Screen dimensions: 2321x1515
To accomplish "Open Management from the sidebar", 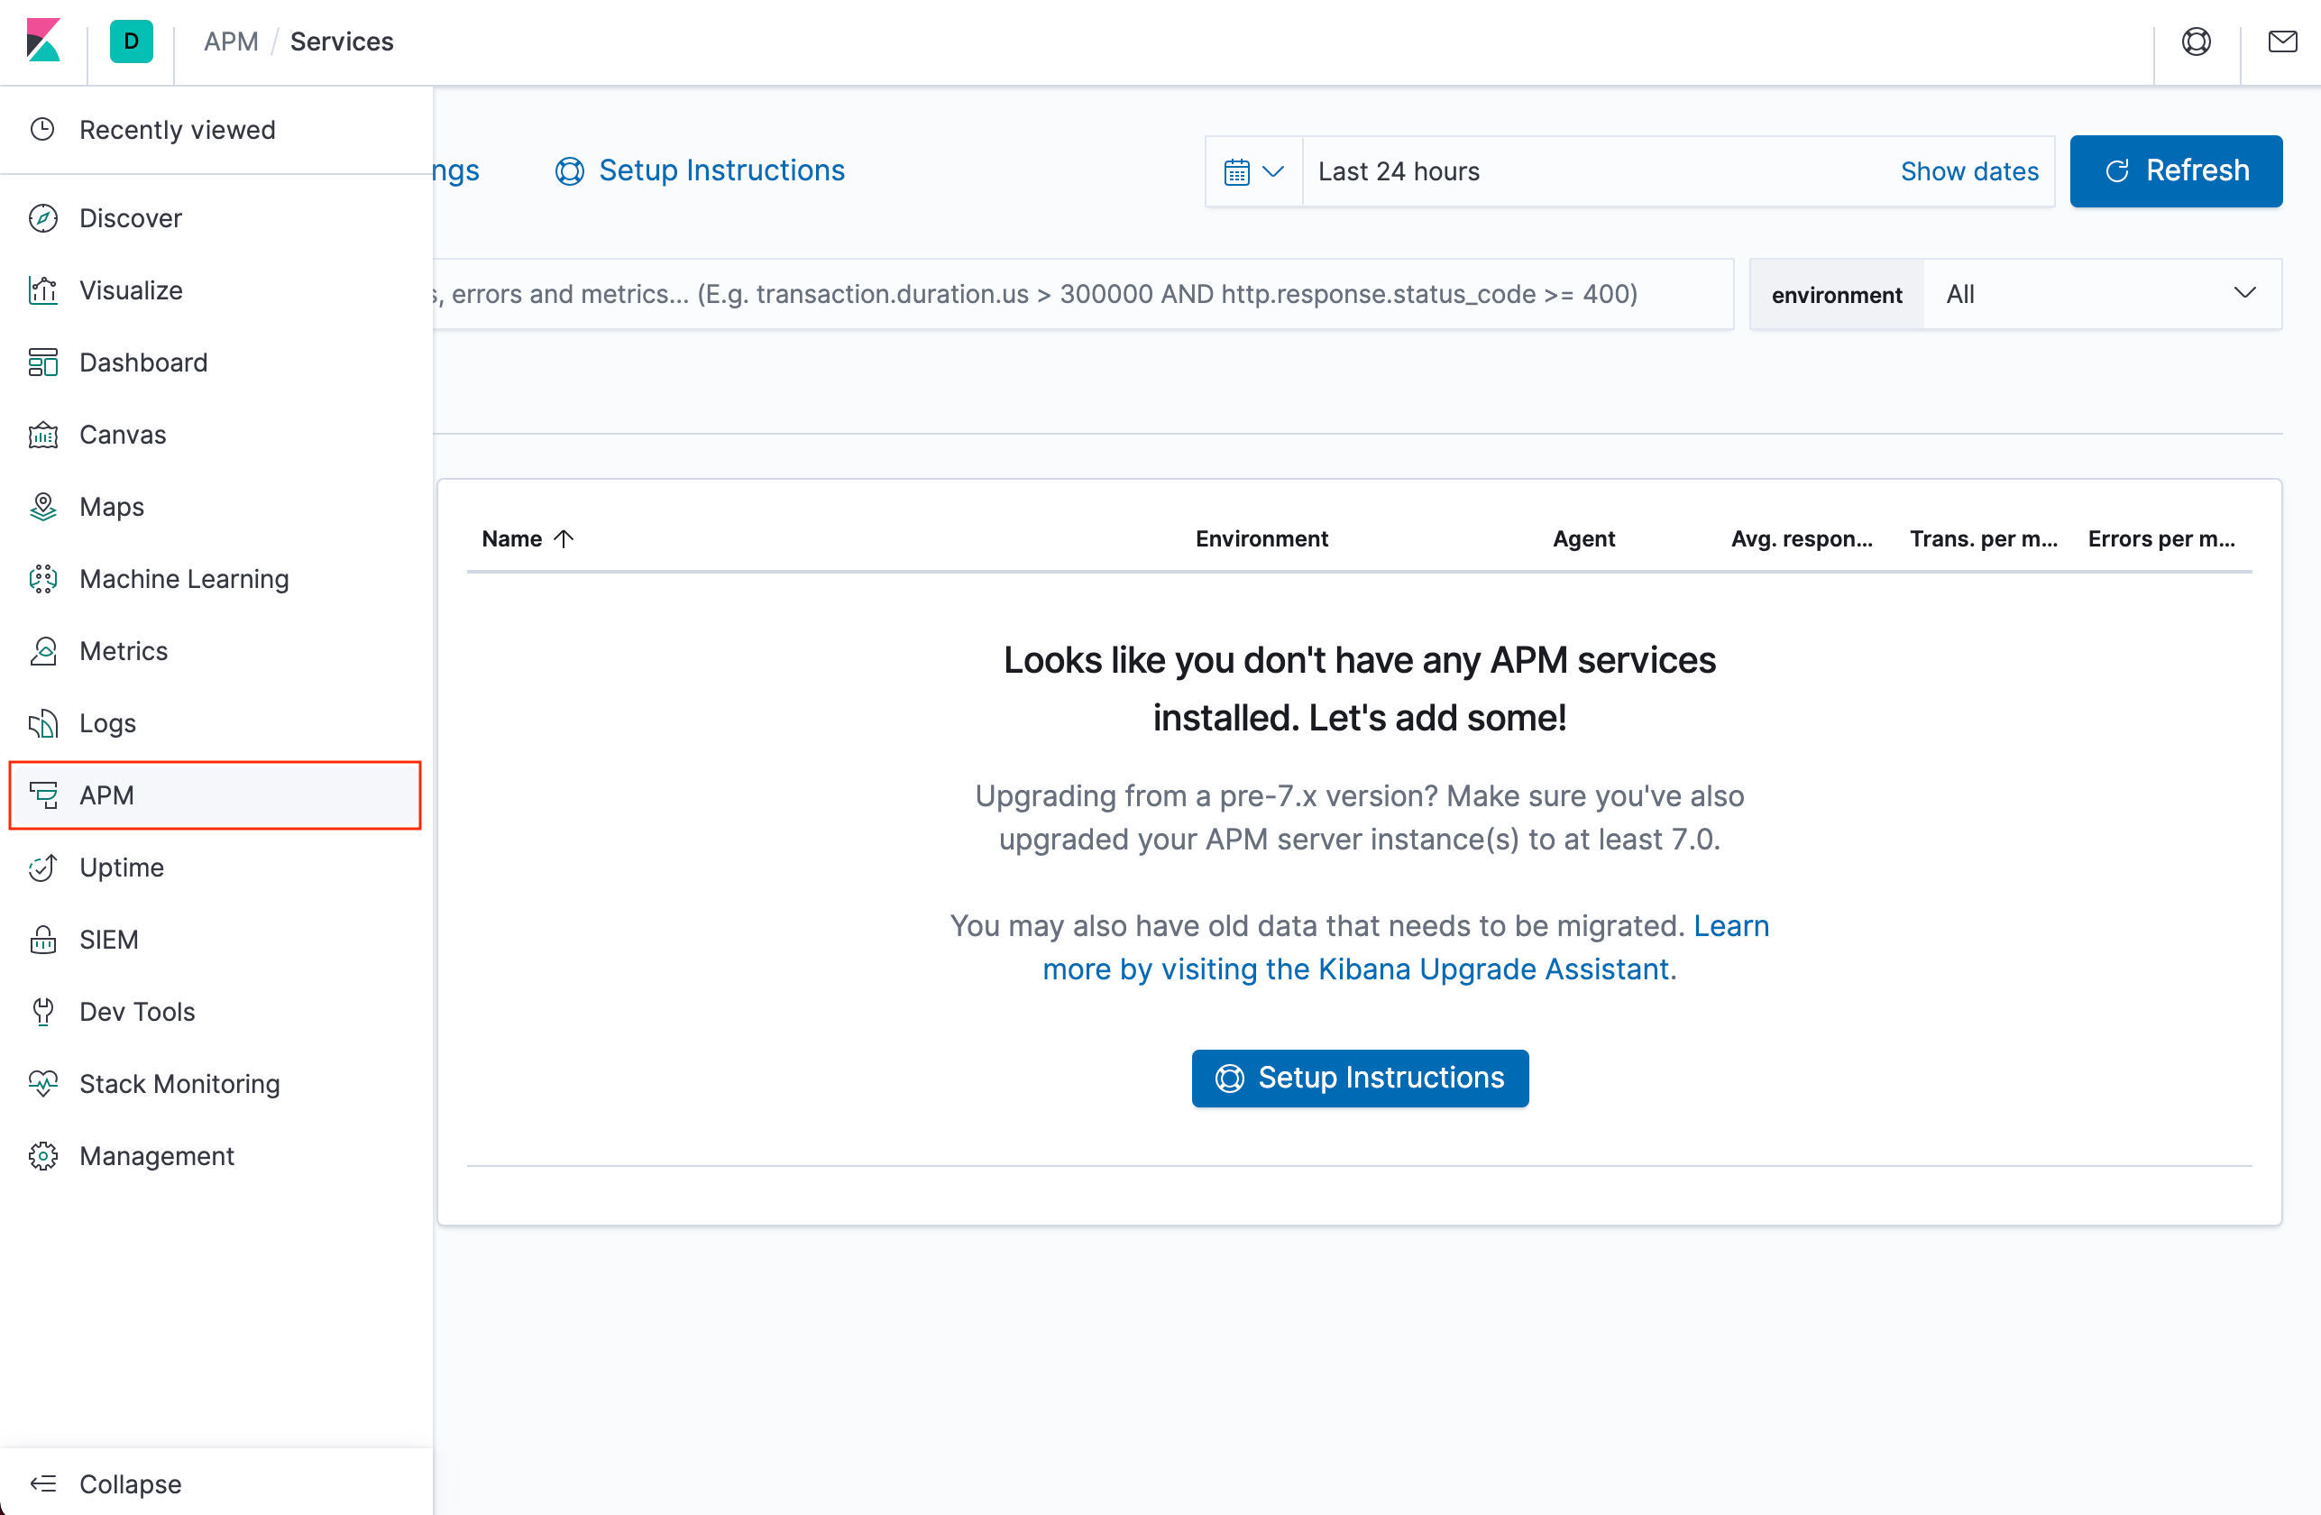I will click(x=156, y=1155).
